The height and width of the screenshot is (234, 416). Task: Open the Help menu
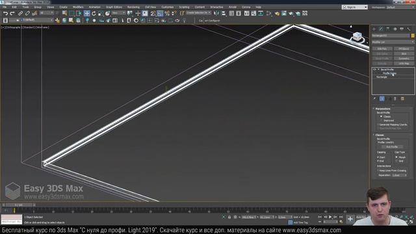click(x=259, y=7)
